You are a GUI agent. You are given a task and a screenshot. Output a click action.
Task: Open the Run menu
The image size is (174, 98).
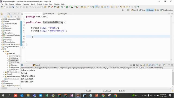[x=51, y=4]
